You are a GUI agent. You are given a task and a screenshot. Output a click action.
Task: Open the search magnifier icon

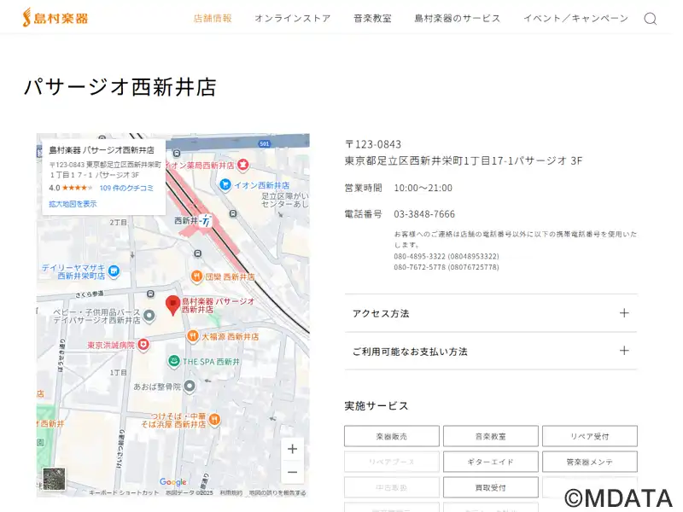tap(650, 19)
